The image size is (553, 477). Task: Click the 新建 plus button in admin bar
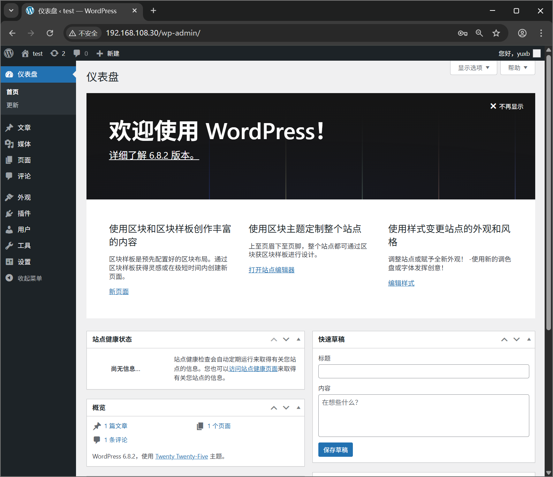[x=108, y=53]
